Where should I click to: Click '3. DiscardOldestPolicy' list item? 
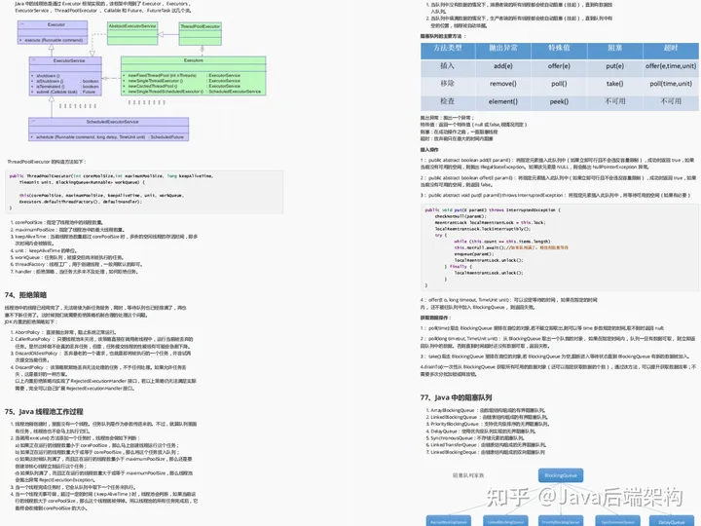click(100, 357)
